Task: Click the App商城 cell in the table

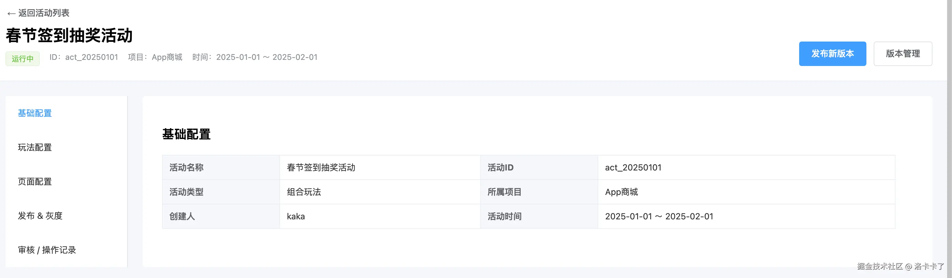Action: click(x=621, y=192)
